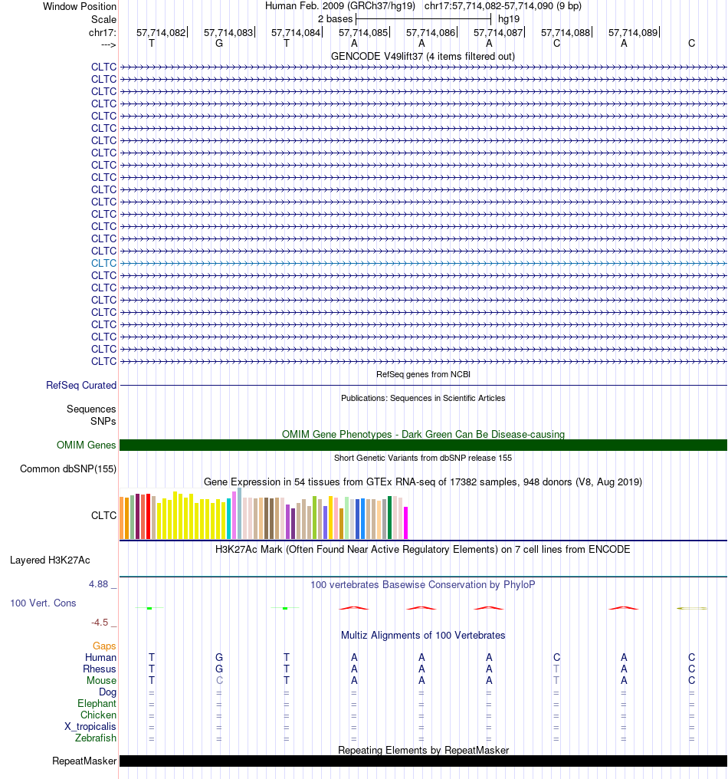Select the Human alignment row label
Screen dimensions: 728x779
coord(100,657)
